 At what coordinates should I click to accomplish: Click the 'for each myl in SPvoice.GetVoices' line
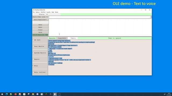click(x=59, y=55)
